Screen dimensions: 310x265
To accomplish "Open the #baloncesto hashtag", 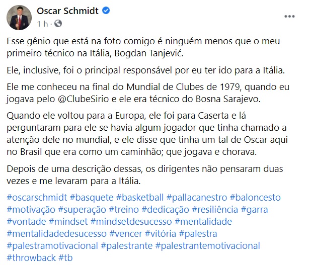I will (255, 197).
